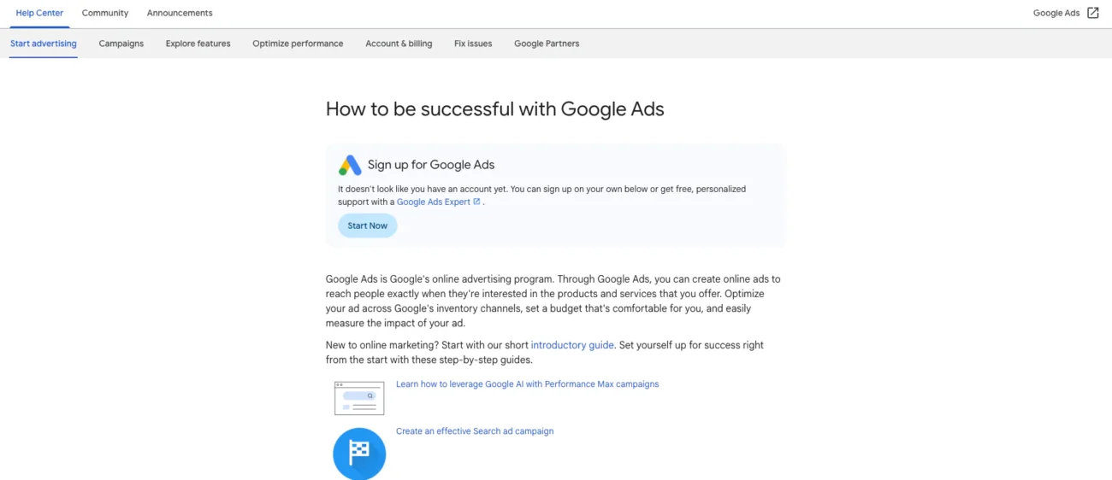Open the Create an effective Search ad campaign link
This screenshot has height=480, width=1112.
[475, 431]
